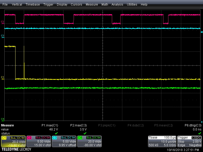Click the 48.2 V measurement value

click(x=54, y=129)
